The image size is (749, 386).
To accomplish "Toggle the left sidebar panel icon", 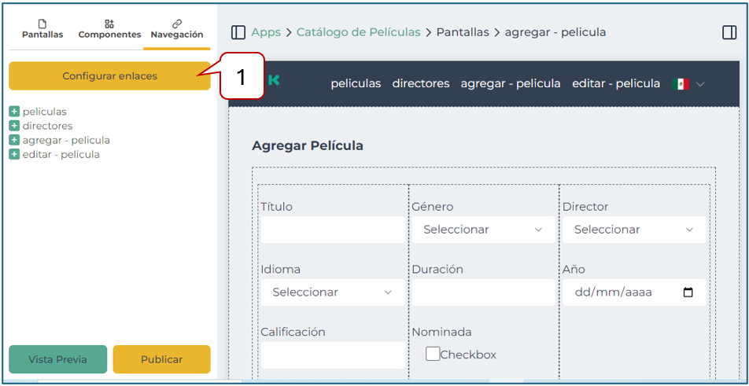I will (238, 32).
